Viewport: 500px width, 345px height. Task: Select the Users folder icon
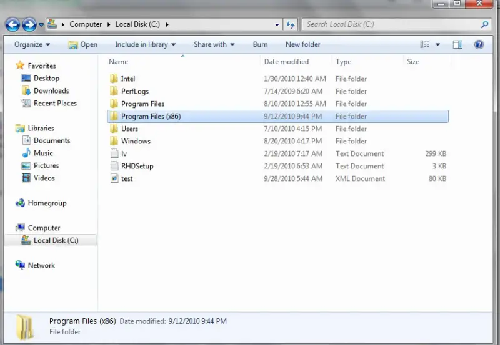tap(114, 129)
